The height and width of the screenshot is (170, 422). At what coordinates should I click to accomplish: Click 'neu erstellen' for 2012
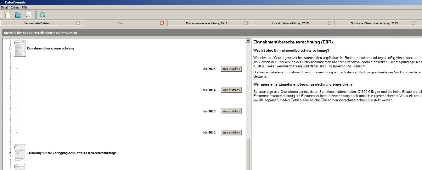231,133
